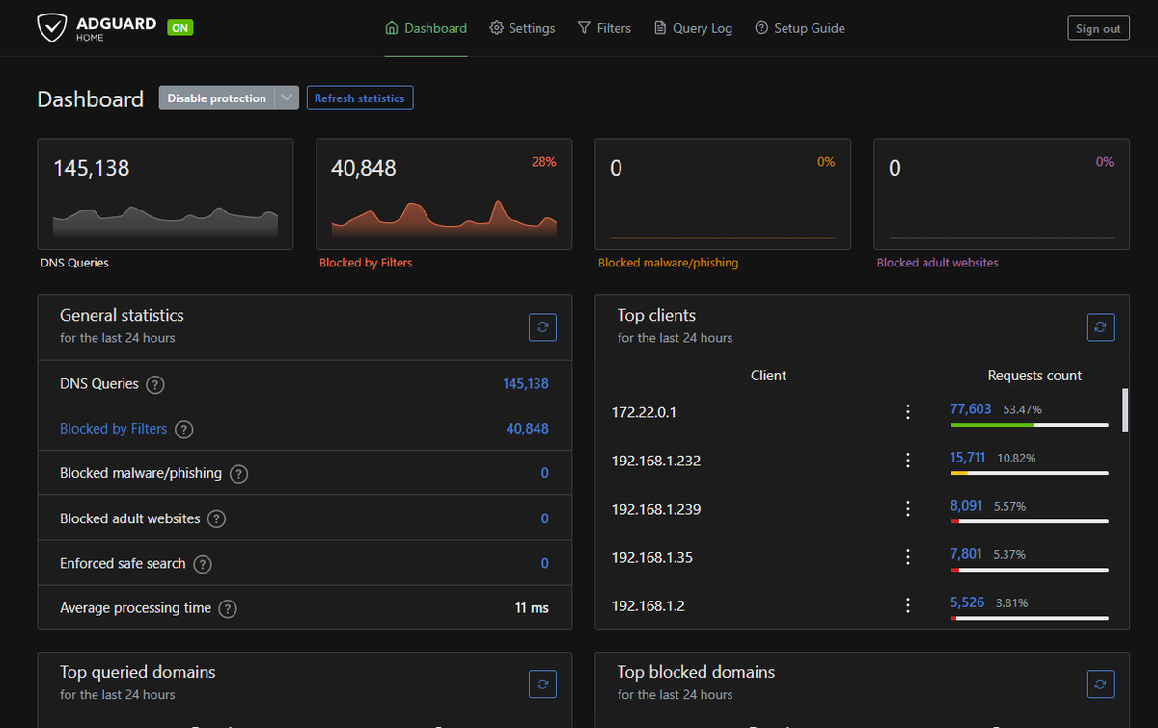Click client address 192.168.1.2

pyautogui.click(x=648, y=605)
